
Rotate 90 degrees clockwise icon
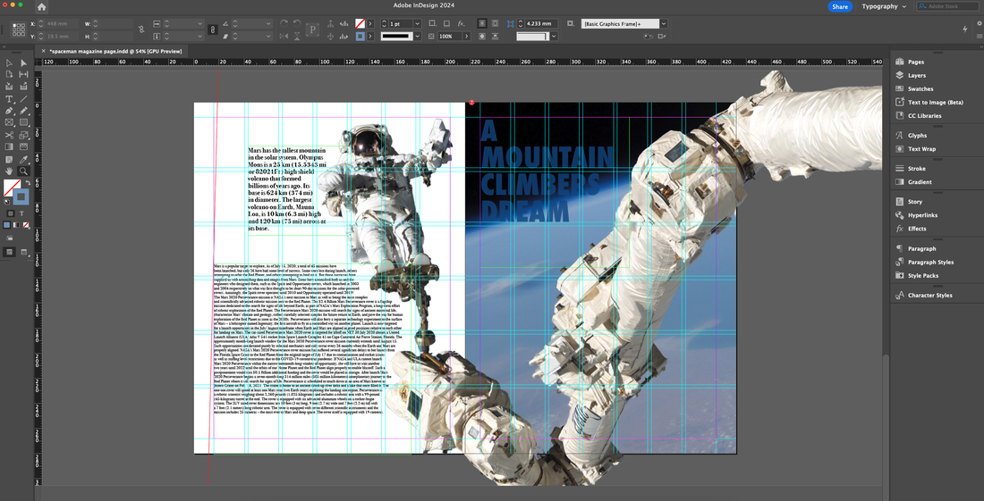(x=284, y=23)
